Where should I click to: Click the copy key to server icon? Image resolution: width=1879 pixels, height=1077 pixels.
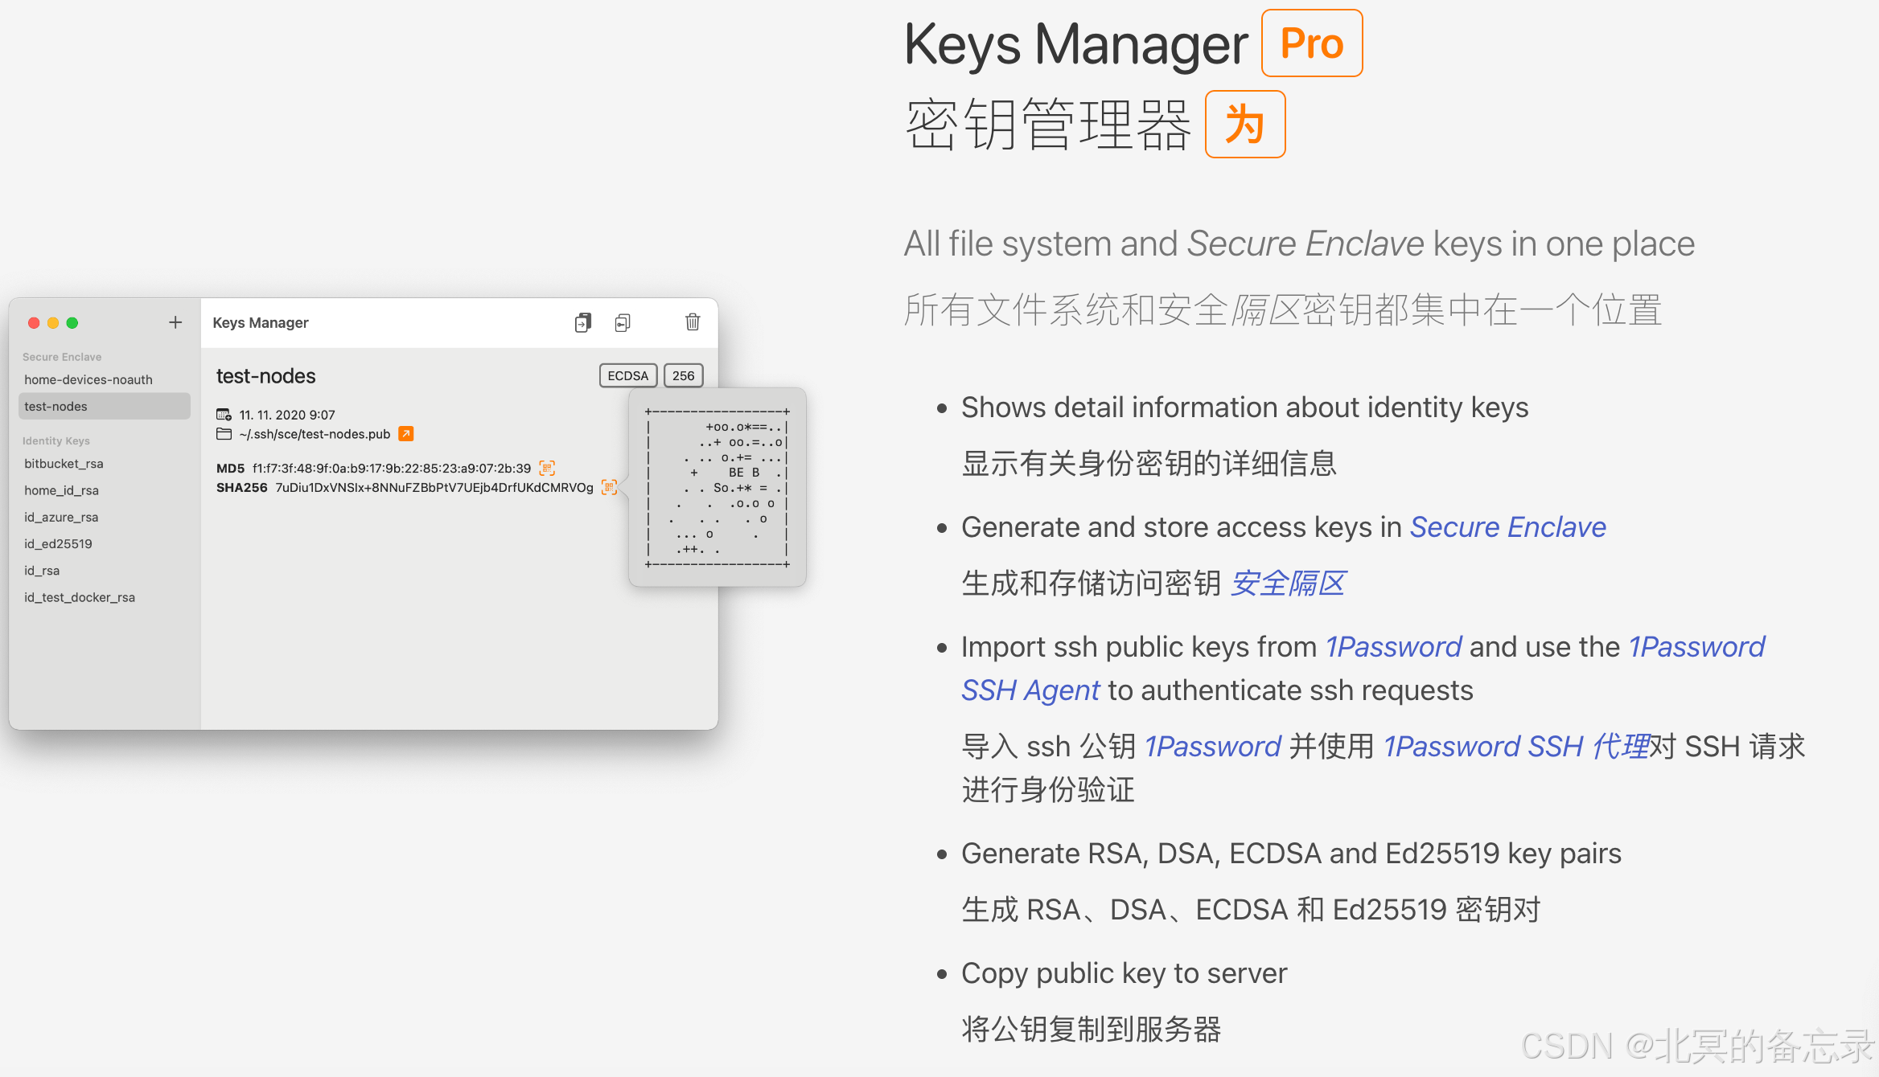tap(582, 322)
